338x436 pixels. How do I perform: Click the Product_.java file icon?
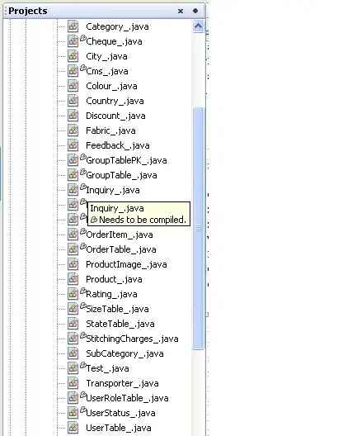pos(73,279)
